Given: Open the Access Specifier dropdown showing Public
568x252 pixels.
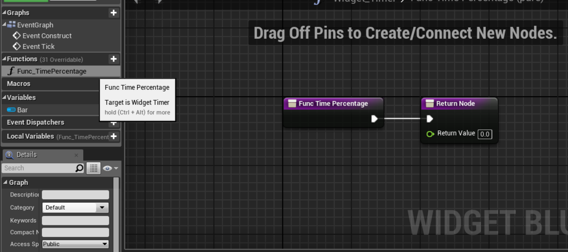Looking at the screenshot, I should (x=75, y=244).
